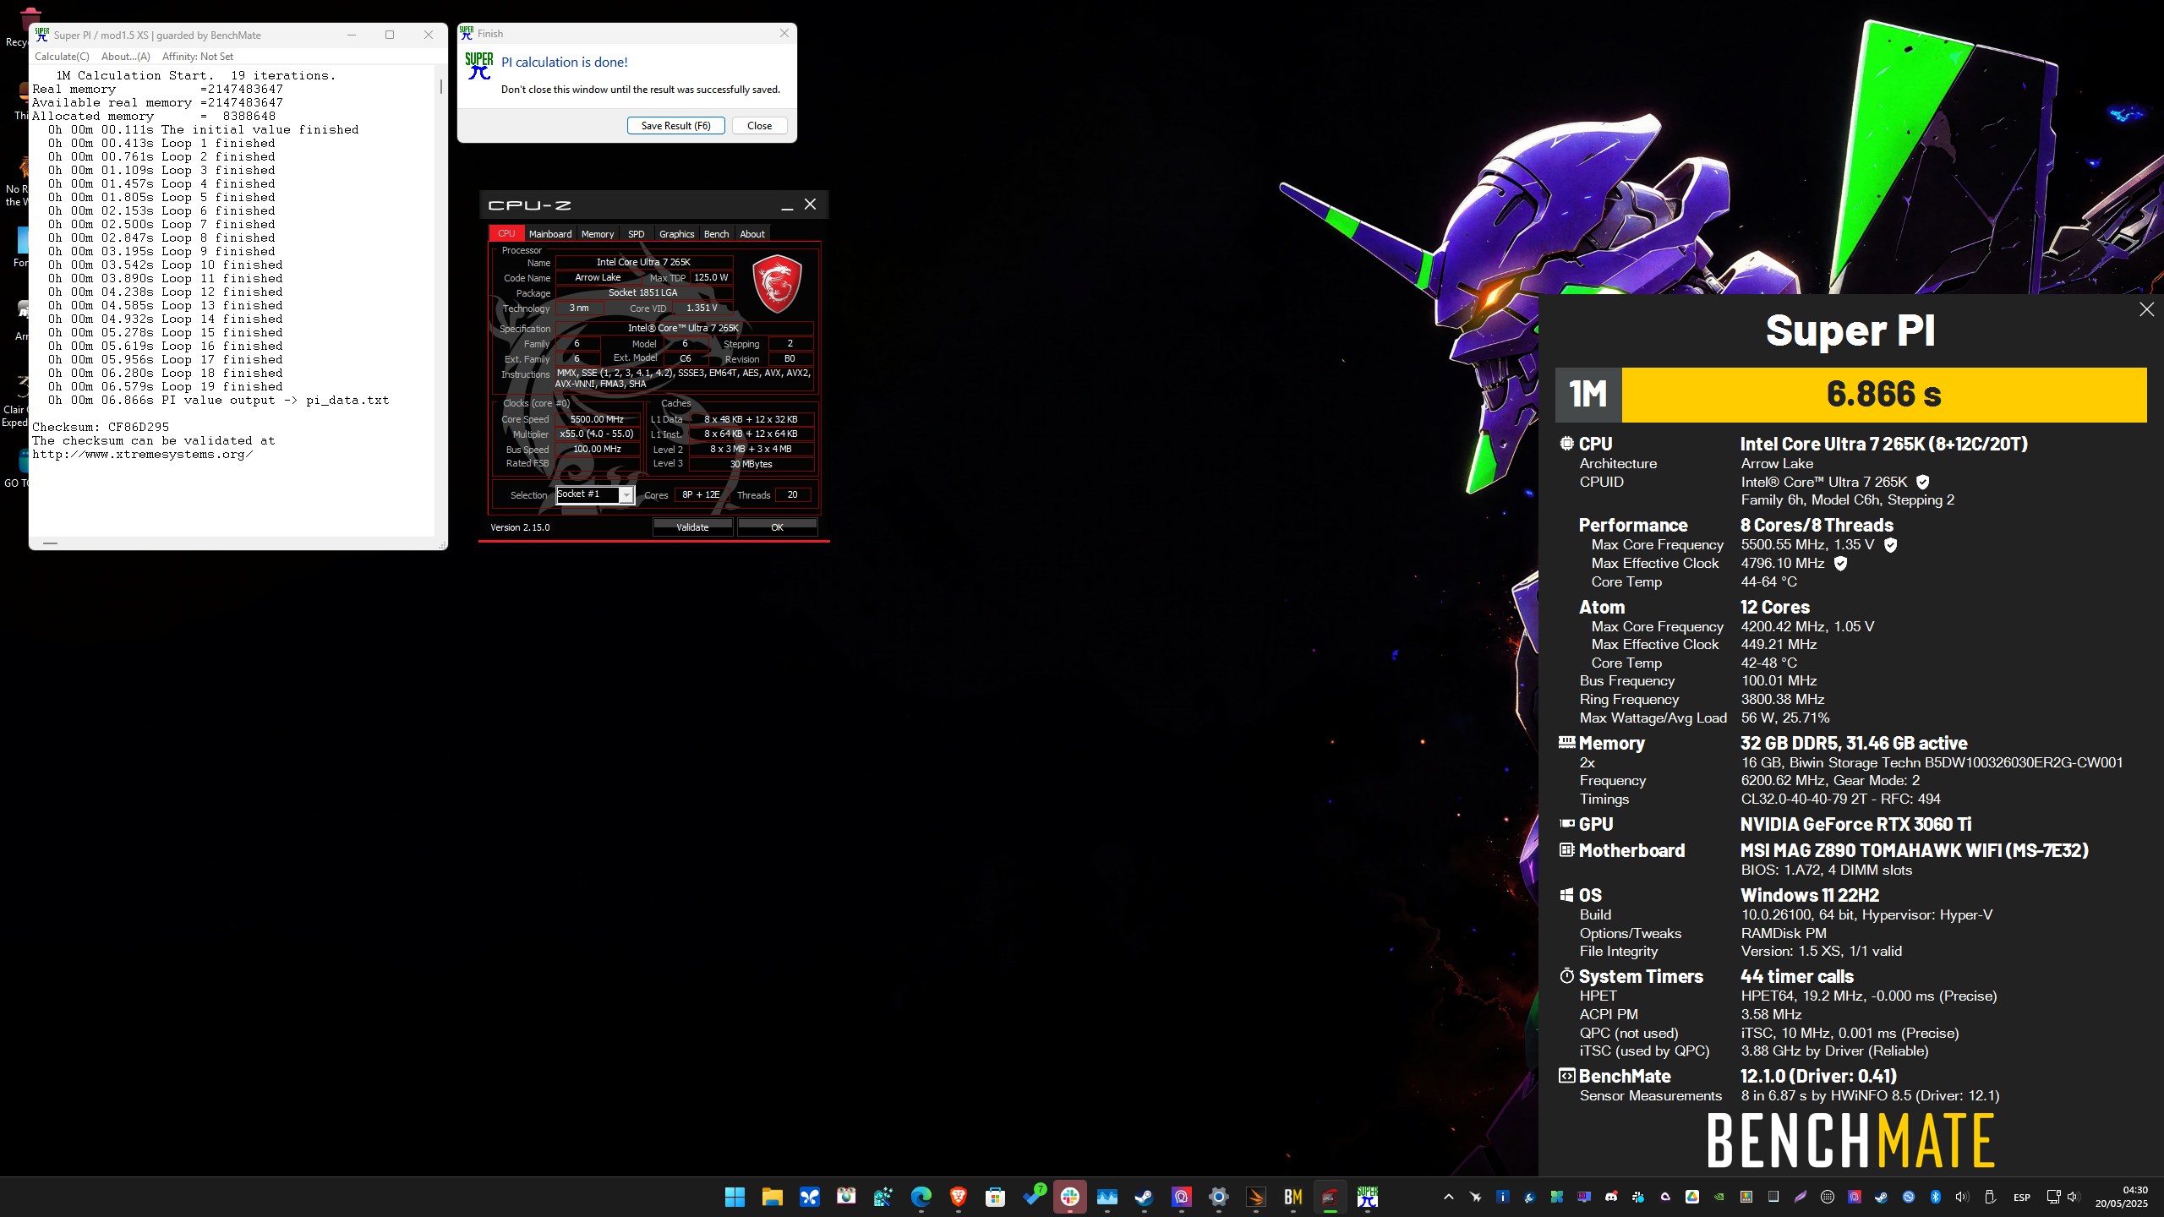
Task: Switch to the Bench tab in CPU-Z
Action: [x=716, y=234]
